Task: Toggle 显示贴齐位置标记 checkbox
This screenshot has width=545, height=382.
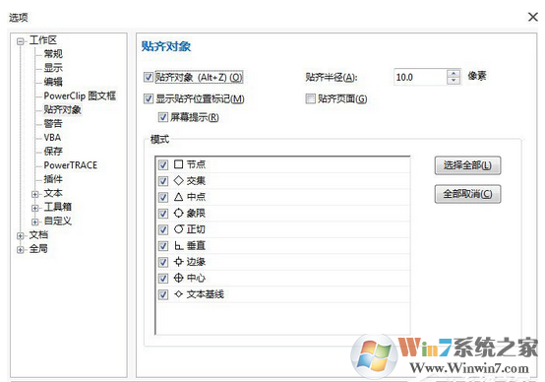Action: pyautogui.click(x=149, y=98)
